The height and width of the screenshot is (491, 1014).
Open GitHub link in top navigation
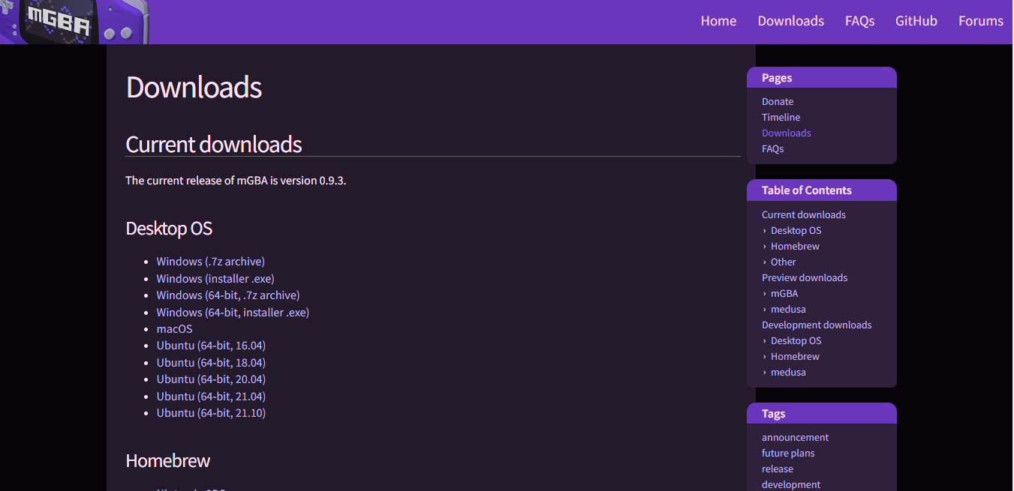tap(916, 21)
